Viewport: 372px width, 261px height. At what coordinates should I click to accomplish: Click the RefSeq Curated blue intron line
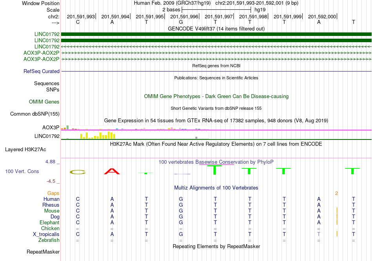pos(217,71)
